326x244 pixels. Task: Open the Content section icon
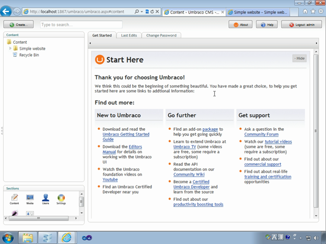click(x=14, y=199)
